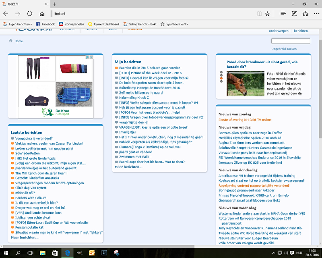Open the browser home page icon

pyautogui.click(x=42, y=14)
